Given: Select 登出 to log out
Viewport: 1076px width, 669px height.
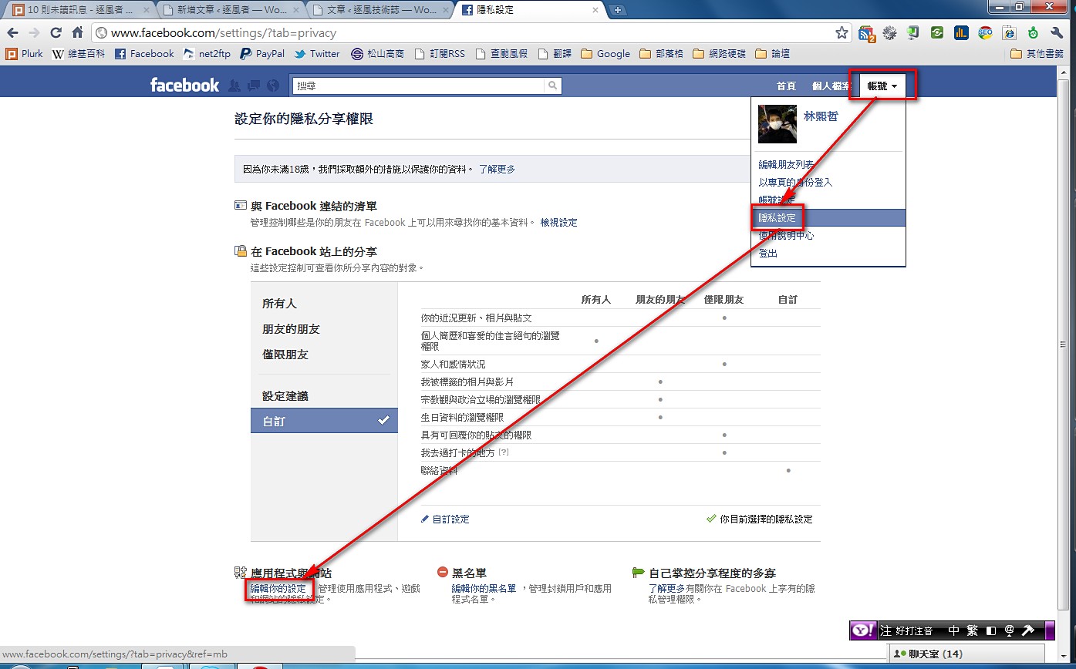Looking at the screenshot, I should (767, 254).
